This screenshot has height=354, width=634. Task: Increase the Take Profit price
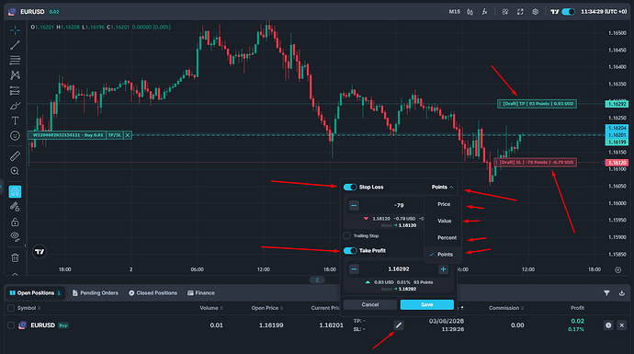click(x=443, y=269)
